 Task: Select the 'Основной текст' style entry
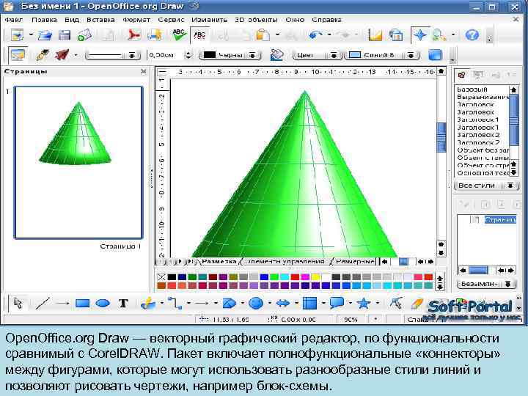(483, 173)
